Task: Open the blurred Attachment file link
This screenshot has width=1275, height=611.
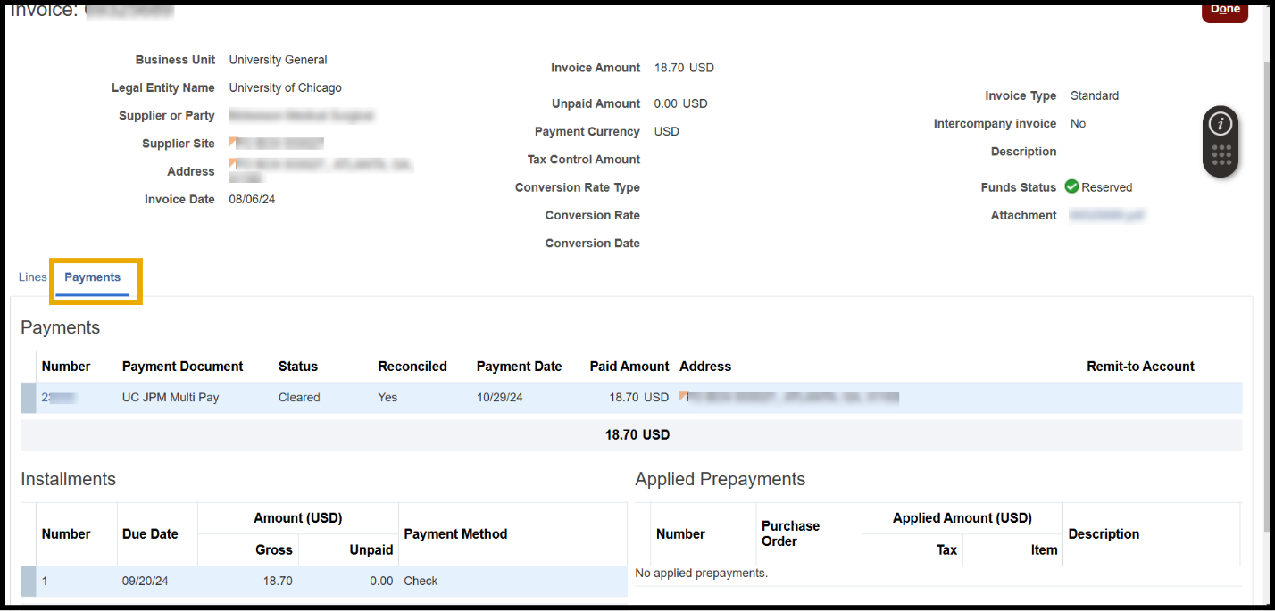Action: tap(1106, 215)
